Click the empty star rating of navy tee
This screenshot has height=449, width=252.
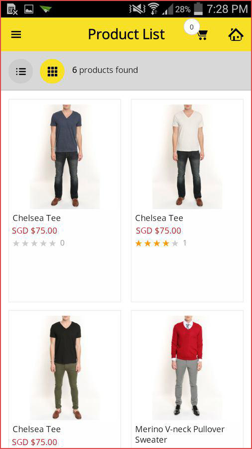(34, 243)
